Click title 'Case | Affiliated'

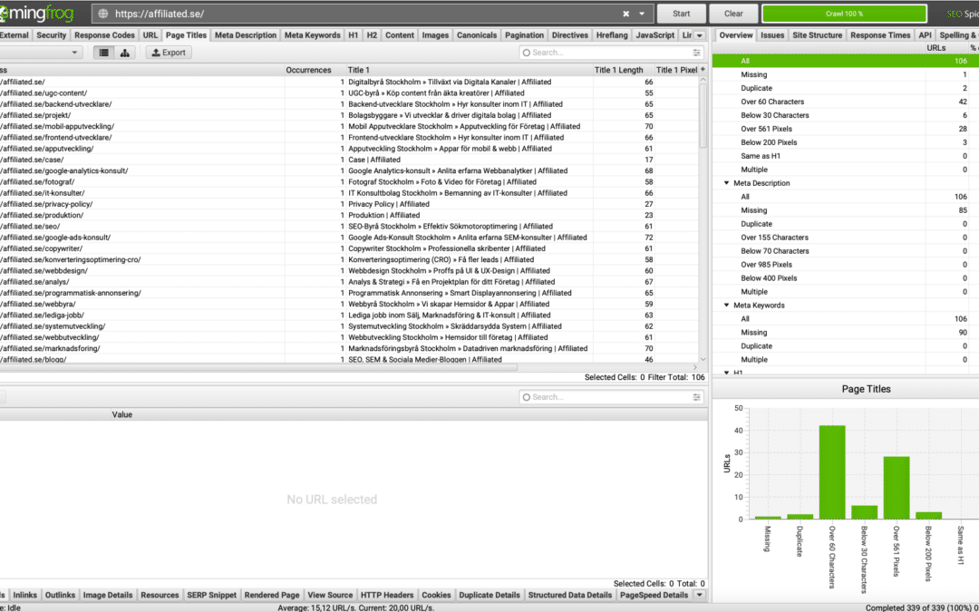pos(374,160)
